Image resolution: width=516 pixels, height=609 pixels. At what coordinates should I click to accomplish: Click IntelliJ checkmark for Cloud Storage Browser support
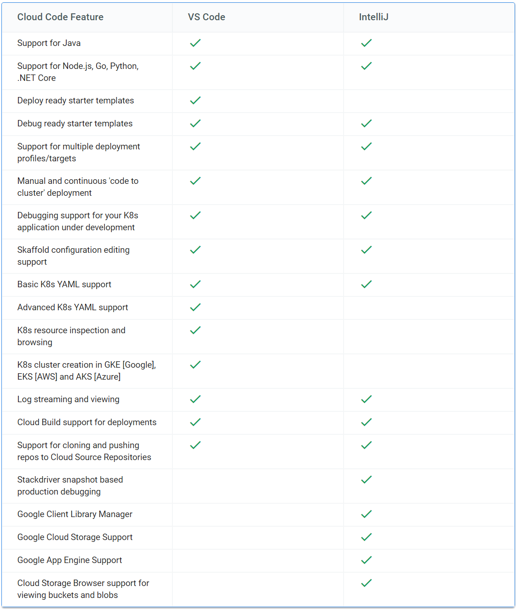367,583
